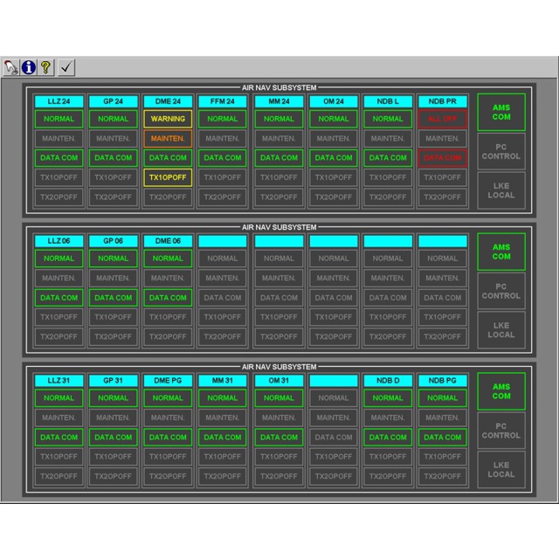Select the GP 24 station header

[x=113, y=101]
